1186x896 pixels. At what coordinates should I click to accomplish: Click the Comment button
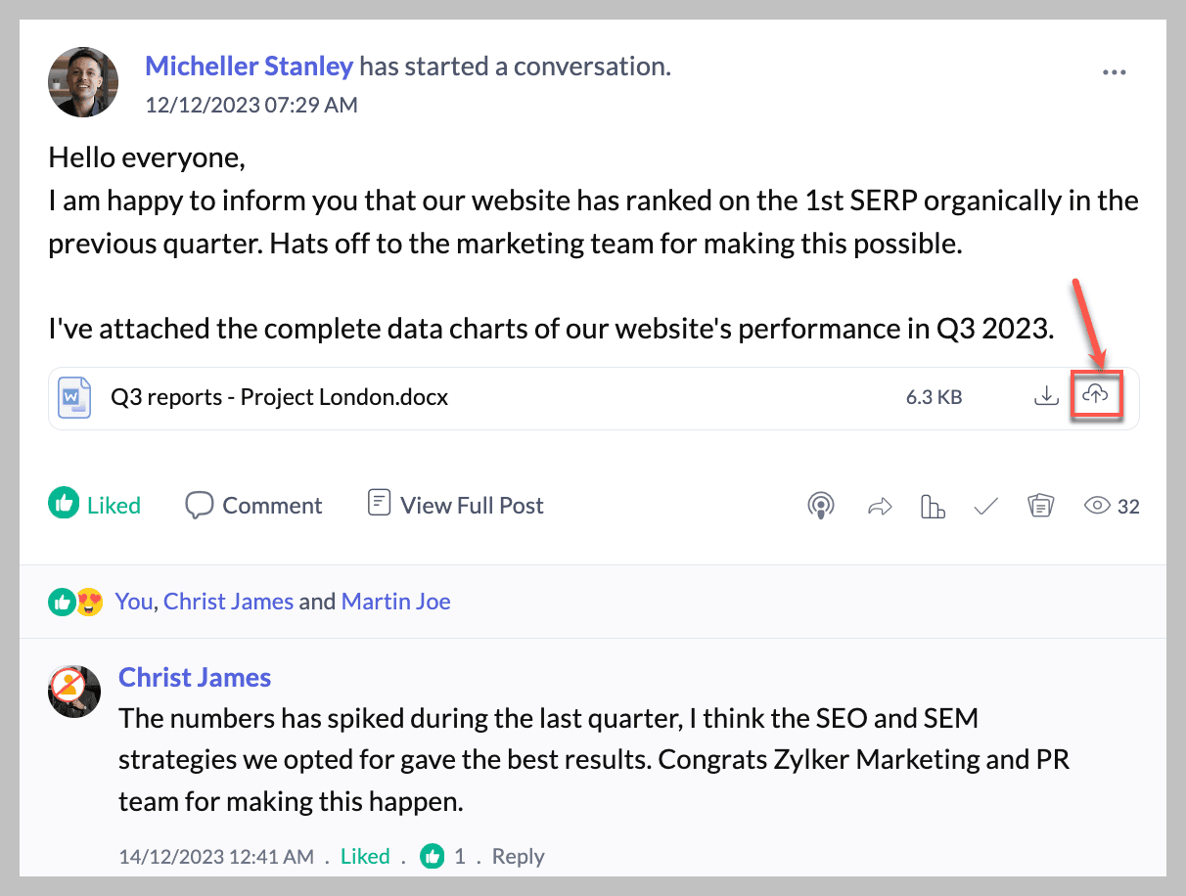click(253, 505)
